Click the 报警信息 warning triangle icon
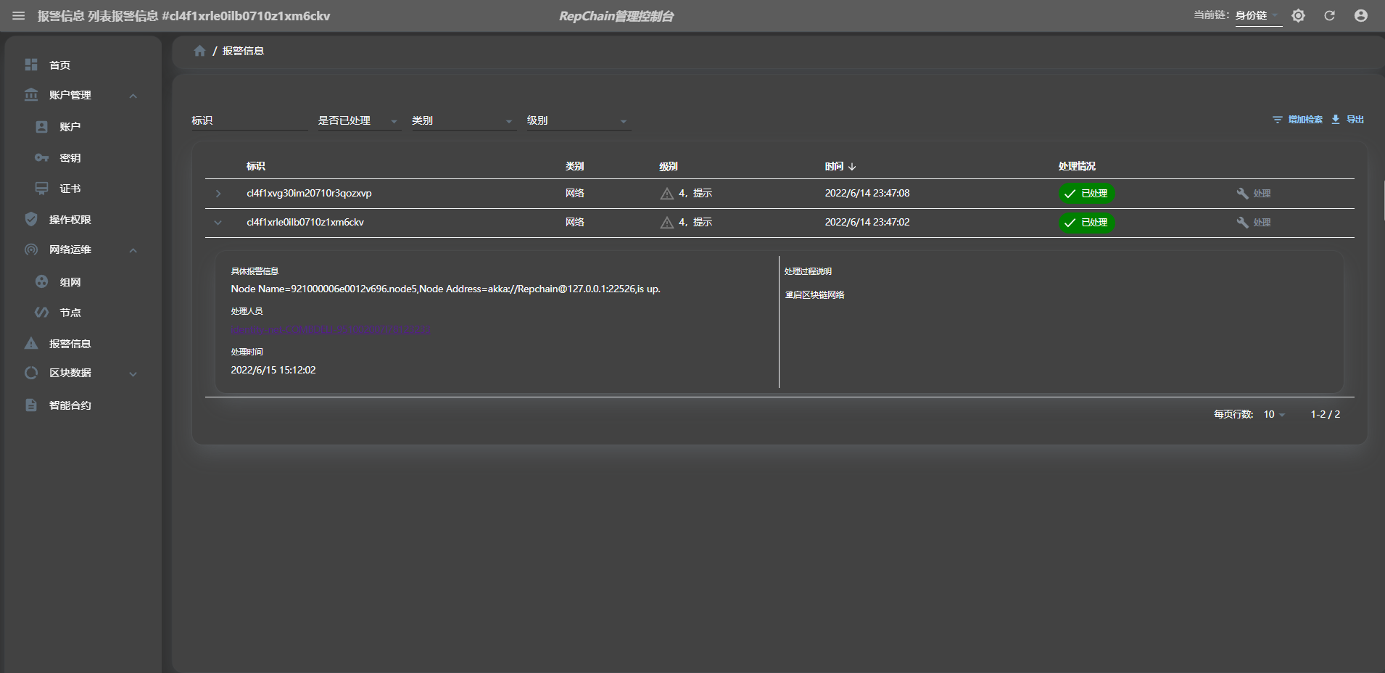Viewport: 1385px width, 673px height. [31, 343]
